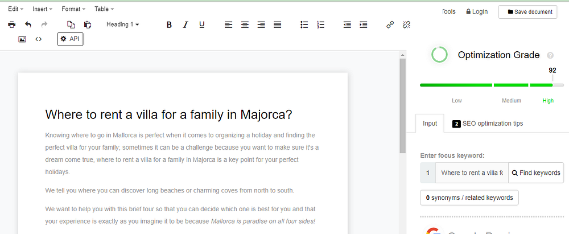
Task: Align text left
Action: pyautogui.click(x=228, y=24)
